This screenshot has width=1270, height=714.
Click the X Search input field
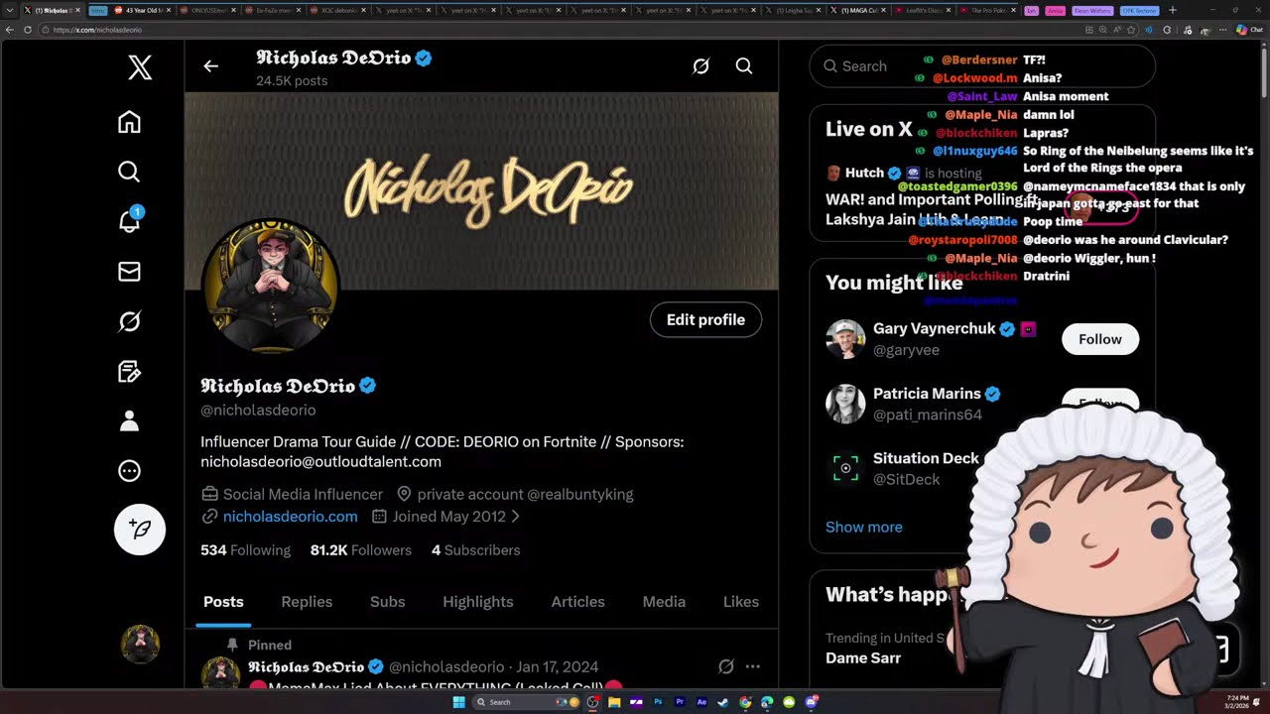(x=982, y=66)
